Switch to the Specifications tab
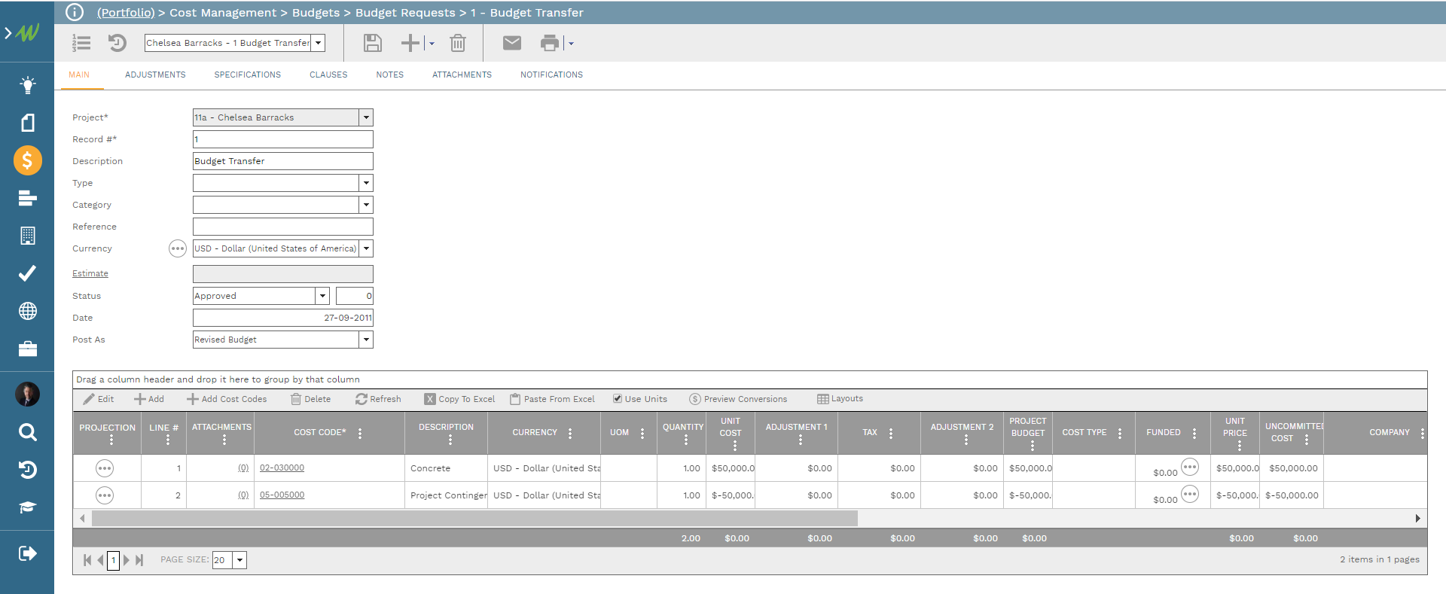 coord(247,75)
